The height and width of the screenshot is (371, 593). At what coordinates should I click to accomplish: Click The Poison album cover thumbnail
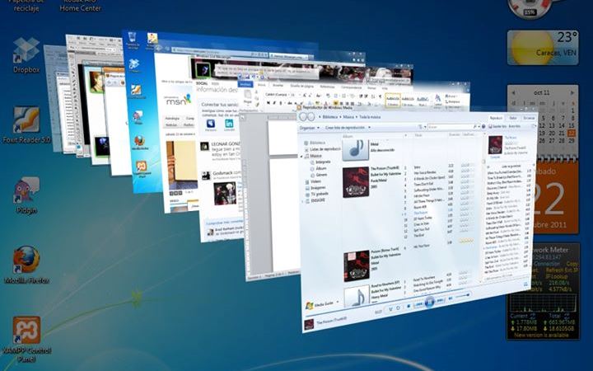(x=355, y=181)
